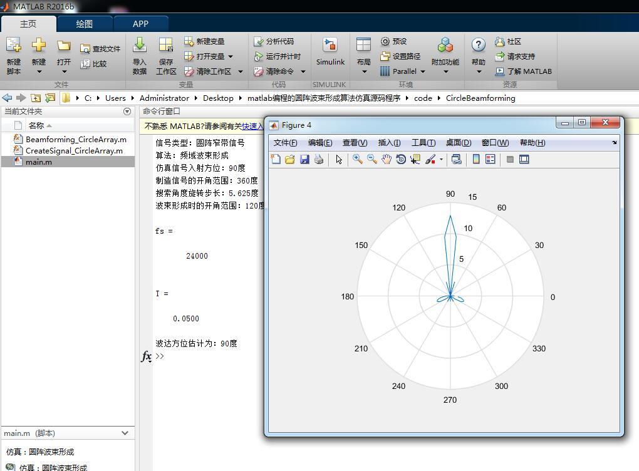The image size is (639, 471).
Task: Open Desktop (桌面) menu in Figure 4
Action: coord(459,143)
